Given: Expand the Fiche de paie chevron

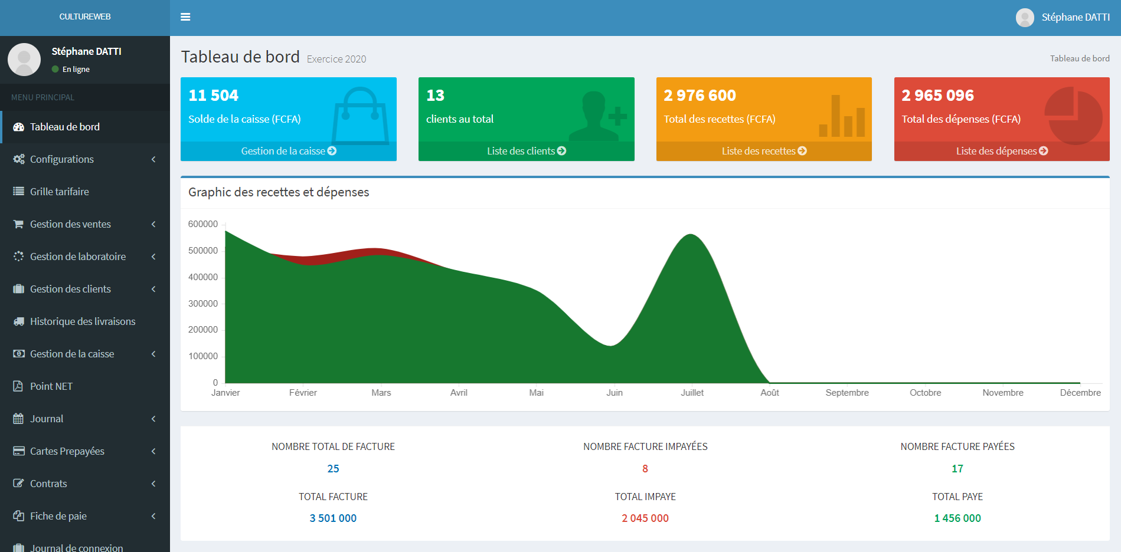Looking at the screenshot, I should click(153, 516).
